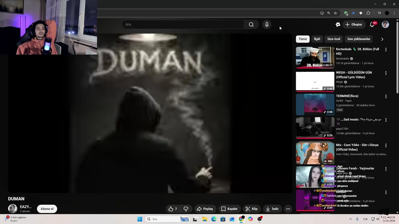
Task: Show hidden system tray icons
Action: [350, 219]
